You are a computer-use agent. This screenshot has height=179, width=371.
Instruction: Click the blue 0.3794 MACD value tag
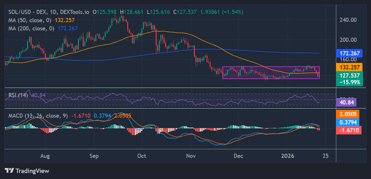tap(349, 122)
